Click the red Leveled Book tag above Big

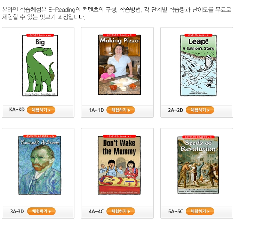click(x=40, y=35)
